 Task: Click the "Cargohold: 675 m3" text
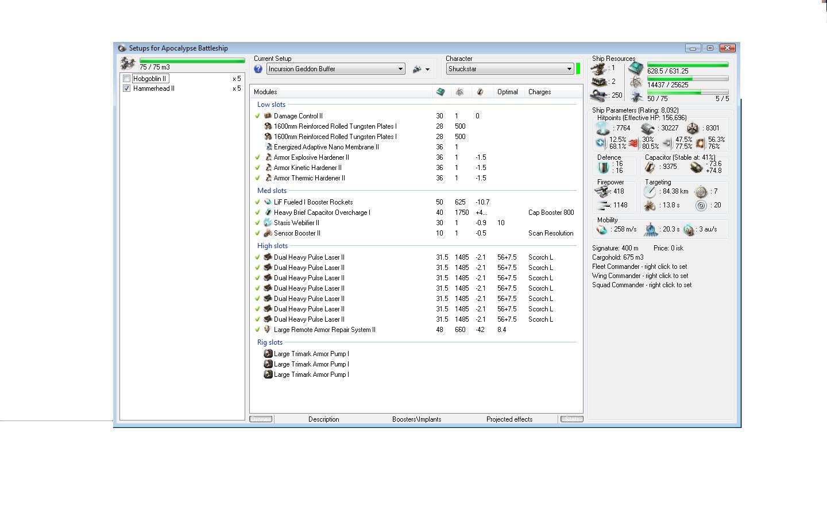pyautogui.click(x=618, y=257)
